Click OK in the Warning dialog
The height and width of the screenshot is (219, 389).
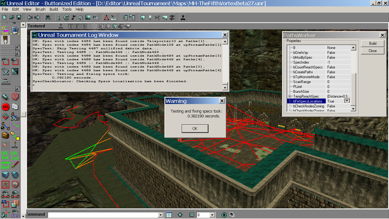[195, 128]
